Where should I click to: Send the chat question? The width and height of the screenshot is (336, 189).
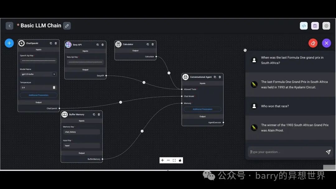coord(328,152)
